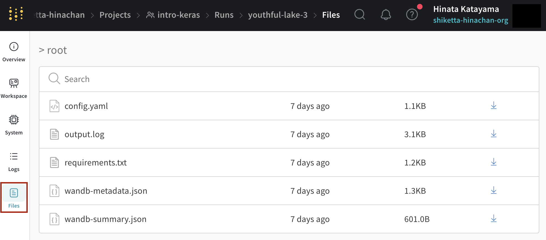Open the Logs tab
The width and height of the screenshot is (546, 240).
pos(14,162)
